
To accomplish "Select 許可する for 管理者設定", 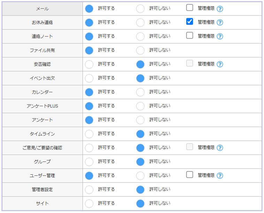I will click(x=89, y=190).
